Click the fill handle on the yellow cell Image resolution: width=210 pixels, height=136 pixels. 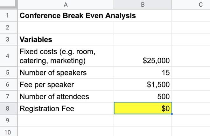(172, 114)
